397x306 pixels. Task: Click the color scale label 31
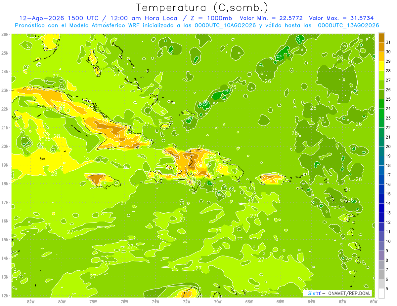[388, 42]
